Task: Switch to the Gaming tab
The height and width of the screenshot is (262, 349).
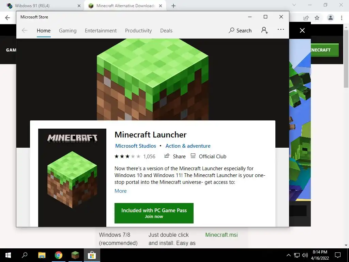Action: [x=68, y=30]
